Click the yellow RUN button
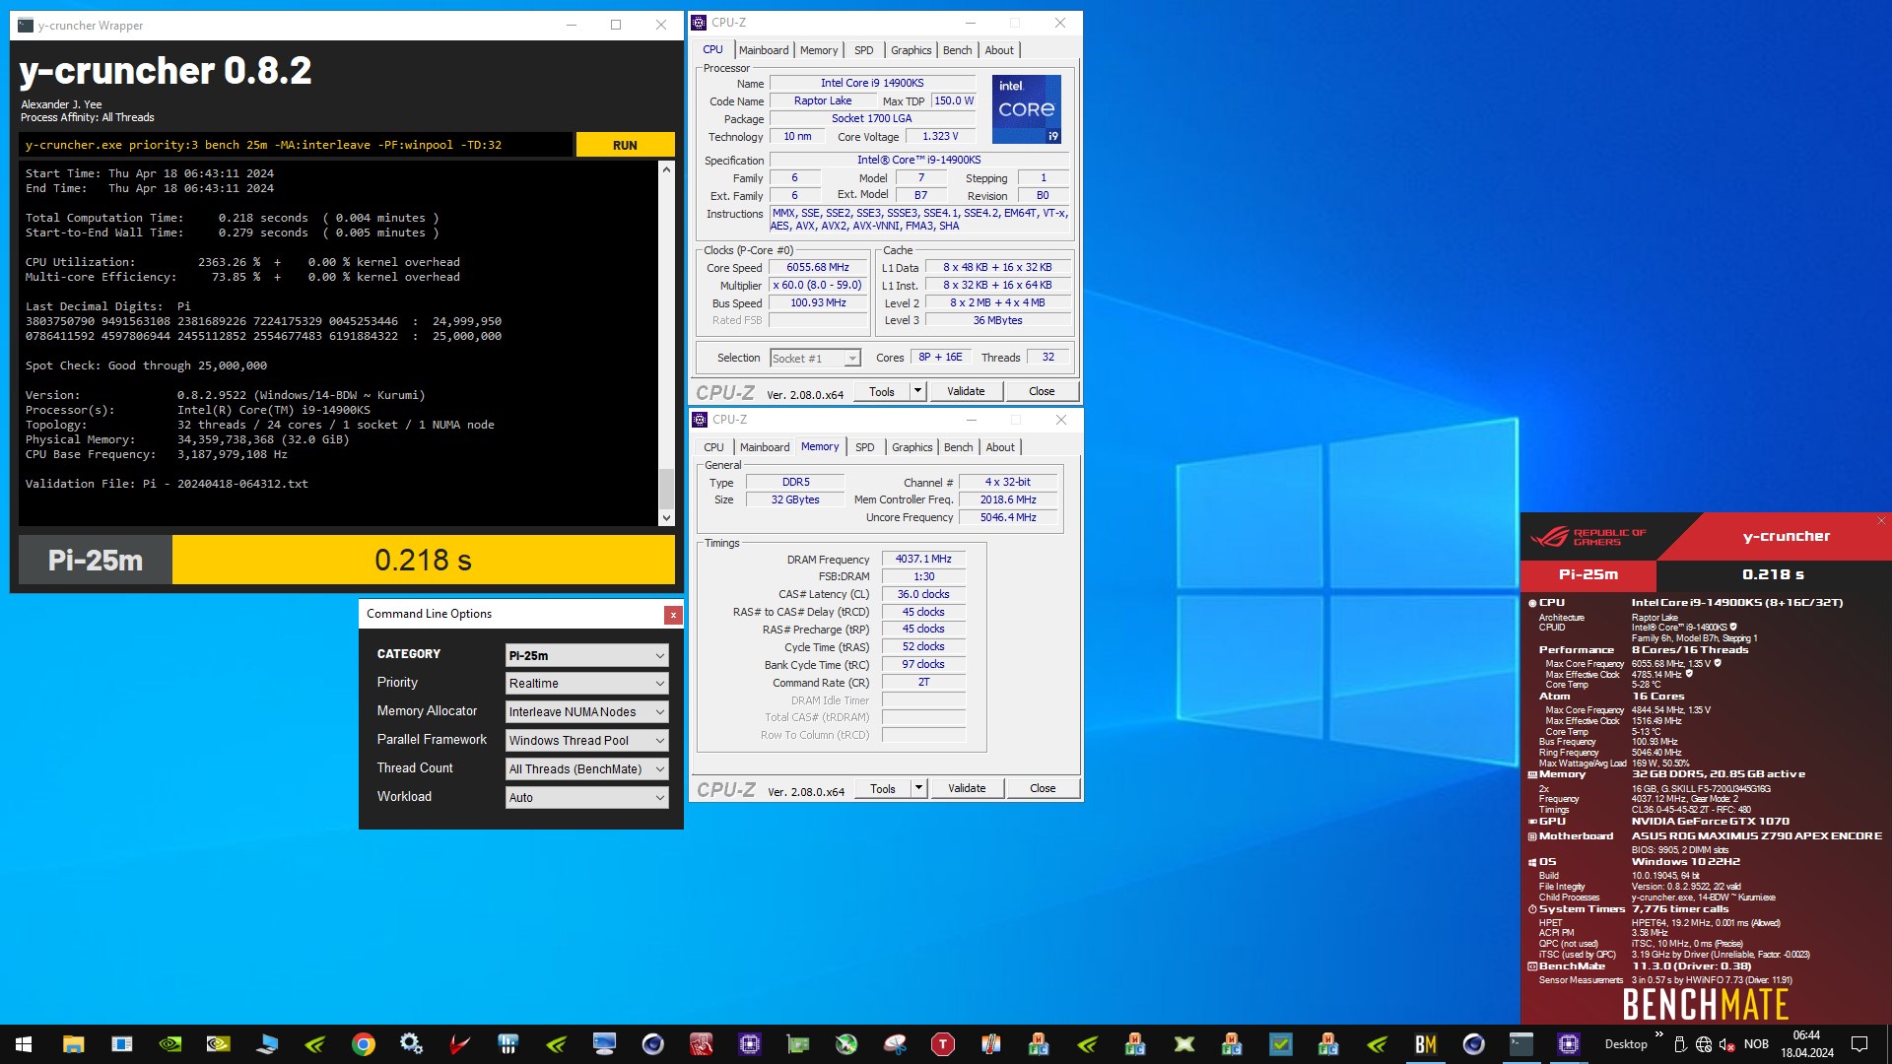Viewport: 1892px width, 1064px height. pyautogui.click(x=625, y=145)
